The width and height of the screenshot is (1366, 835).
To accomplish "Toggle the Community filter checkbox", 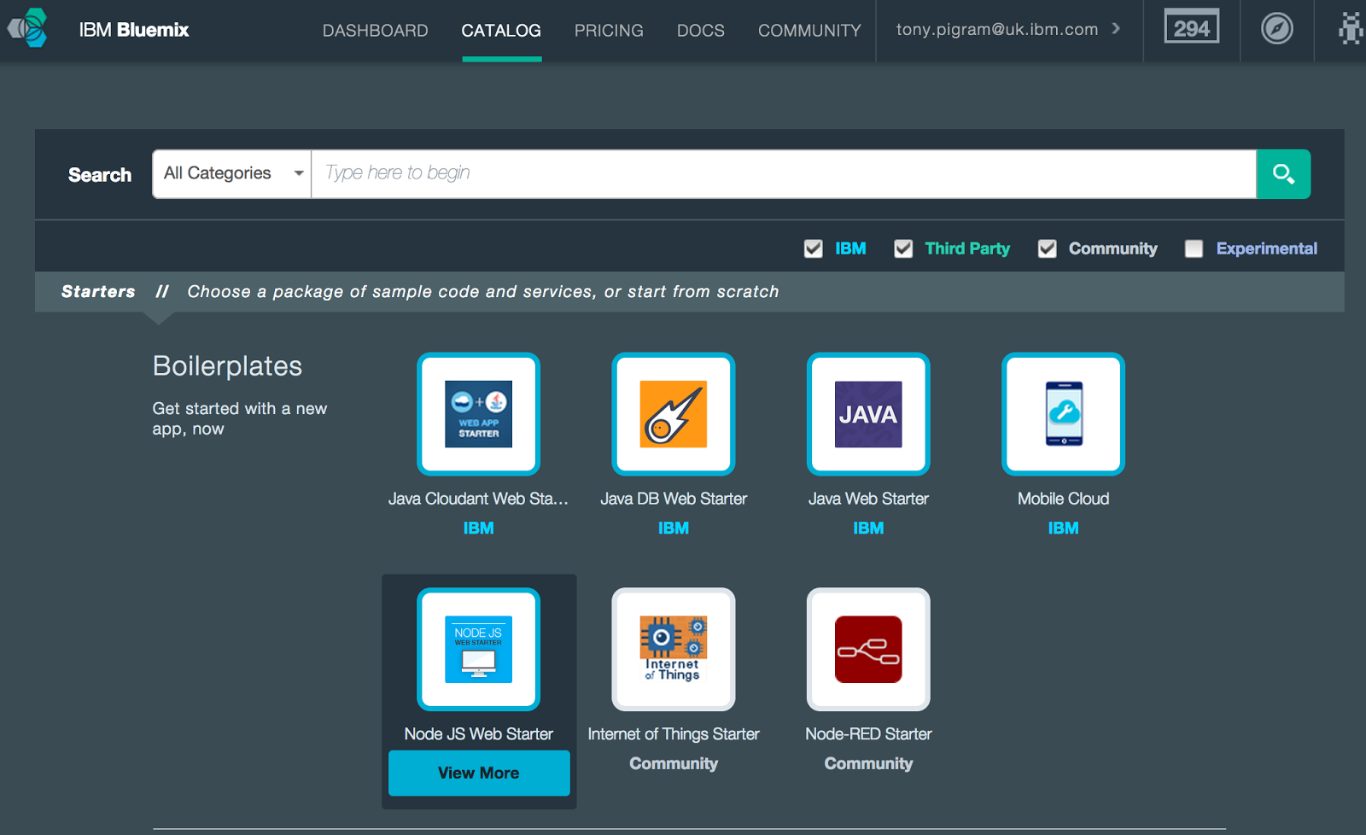I will [1048, 248].
